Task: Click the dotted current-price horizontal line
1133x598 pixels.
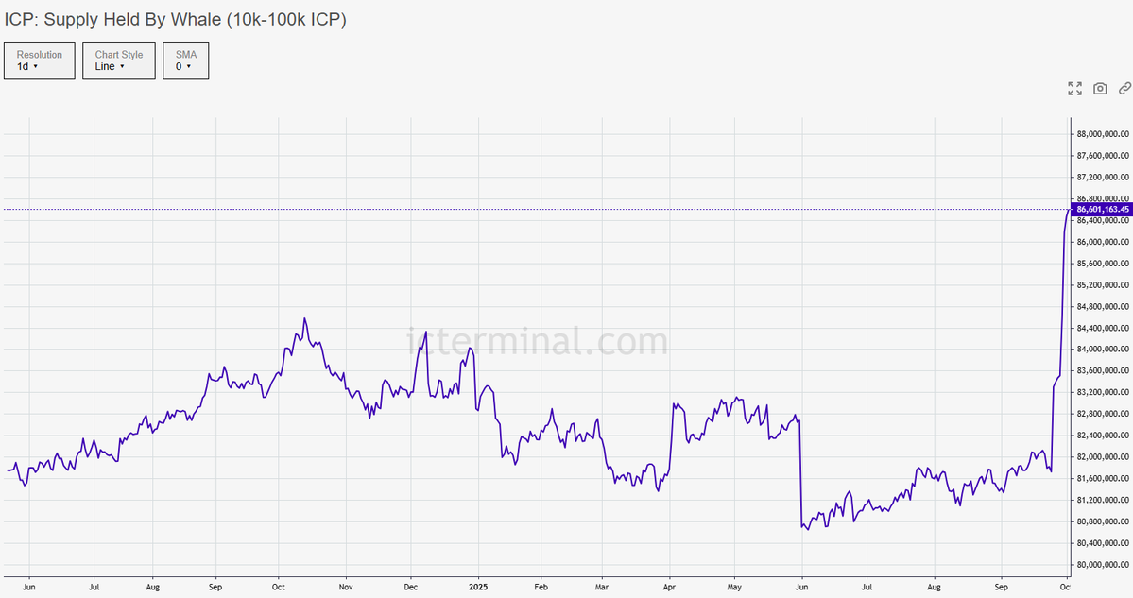Action: (x=536, y=210)
